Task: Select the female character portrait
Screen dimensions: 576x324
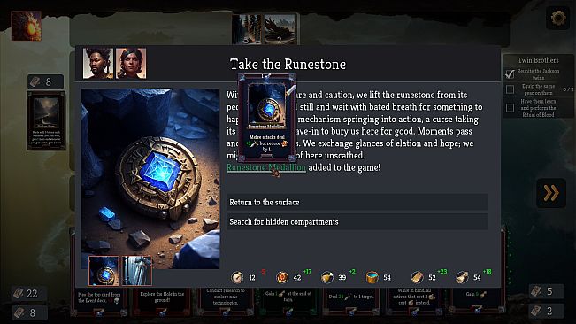Action: pyautogui.click(x=131, y=63)
